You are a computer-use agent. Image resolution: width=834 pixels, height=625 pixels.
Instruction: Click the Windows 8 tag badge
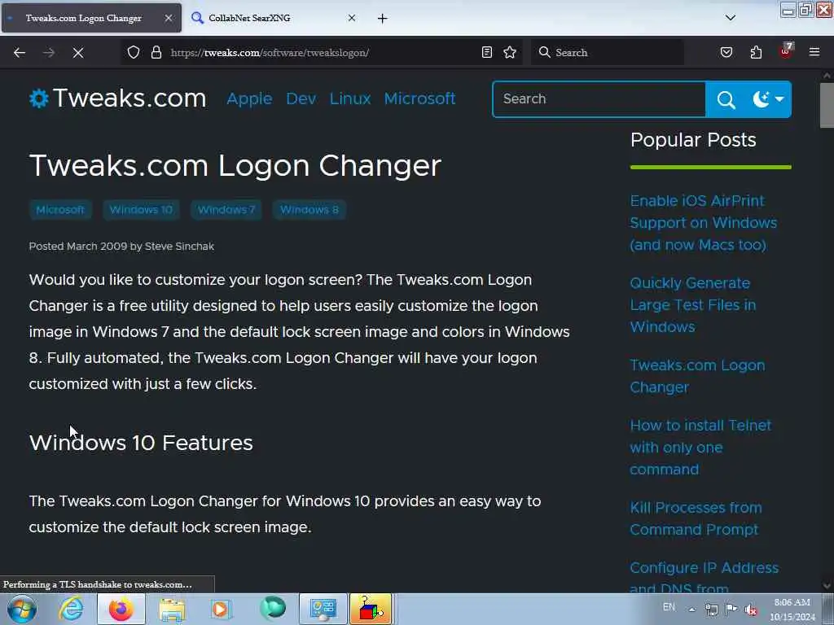309,210
